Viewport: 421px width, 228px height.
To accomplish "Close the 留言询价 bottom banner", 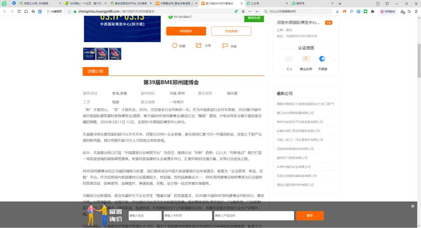I will click(413, 206).
